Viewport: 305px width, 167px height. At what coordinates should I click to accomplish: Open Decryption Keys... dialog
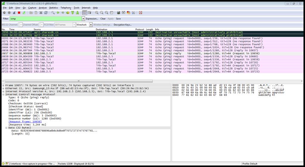122,25
